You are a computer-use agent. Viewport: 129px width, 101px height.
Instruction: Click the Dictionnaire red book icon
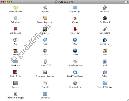click(x=15, y=29)
